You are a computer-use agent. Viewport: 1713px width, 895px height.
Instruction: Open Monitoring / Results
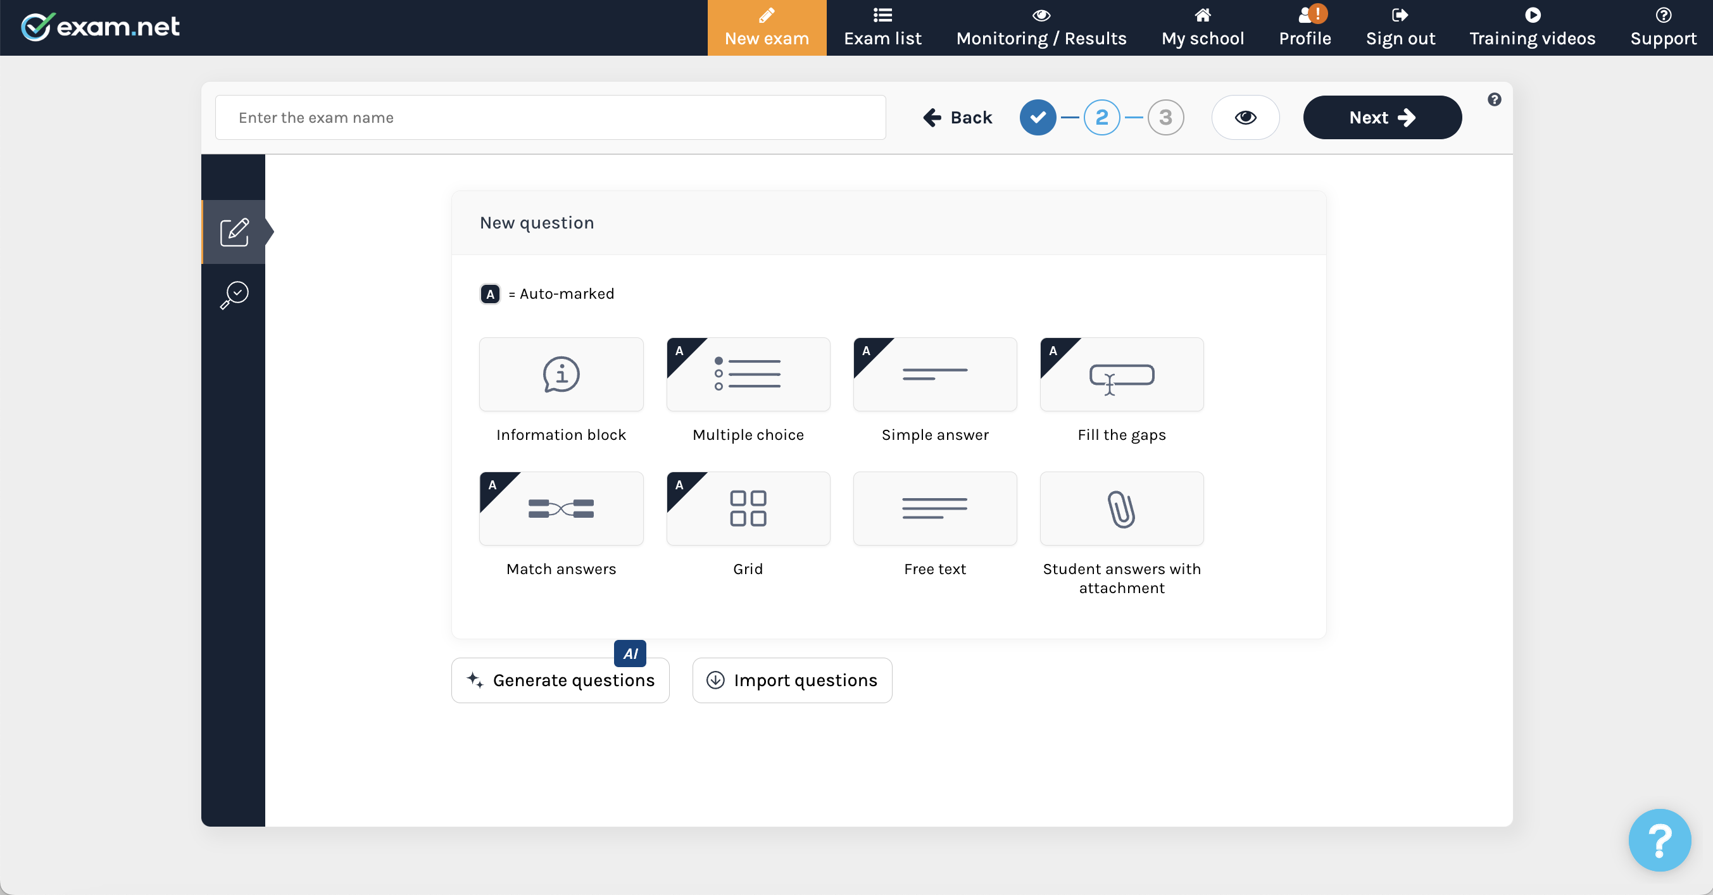point(1041,27)
